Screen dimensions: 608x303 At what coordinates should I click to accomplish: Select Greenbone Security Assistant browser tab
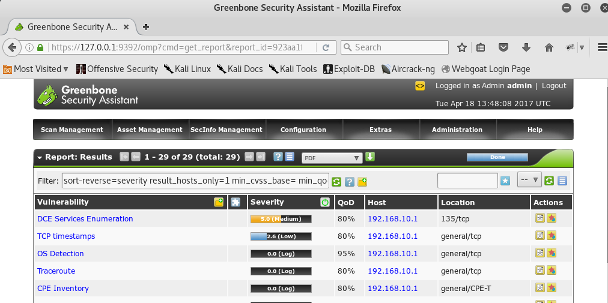click(71, 27)
